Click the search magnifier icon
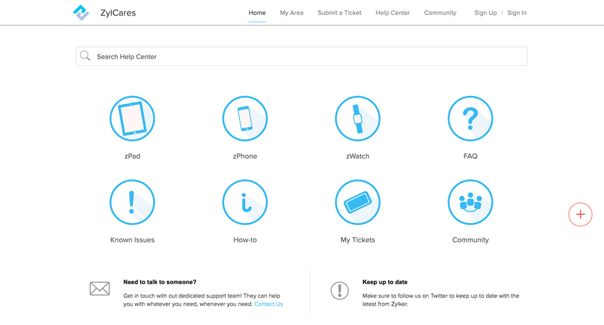The image size is (604, 325). tap(85, 56)
